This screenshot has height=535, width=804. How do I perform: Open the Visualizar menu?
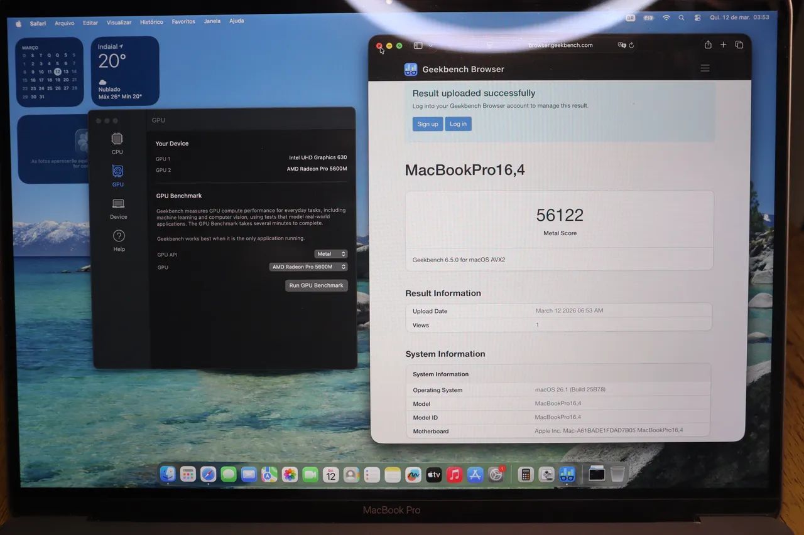[119, 23]
